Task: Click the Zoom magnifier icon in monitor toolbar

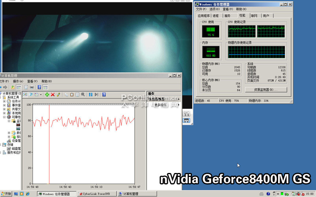Action: pyautogui.click(x=83, y=95)
